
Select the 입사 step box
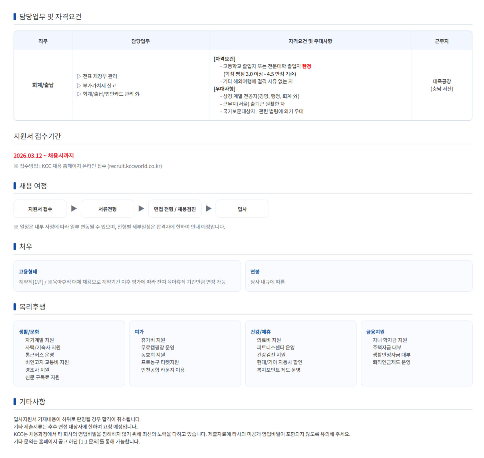[242, 209]
